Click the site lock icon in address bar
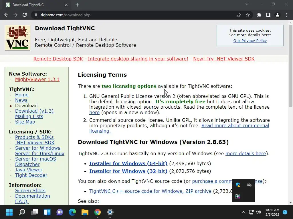293x219 pixels. pos(36,15)
